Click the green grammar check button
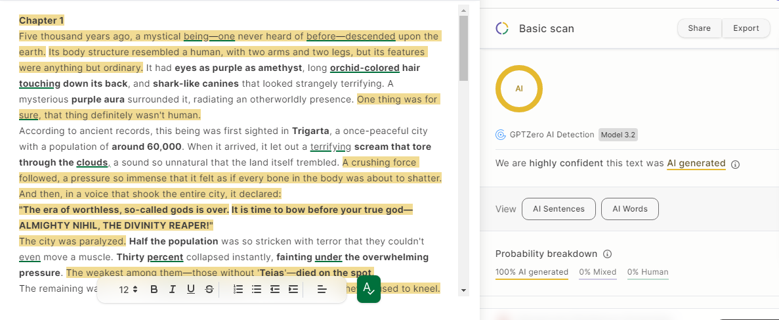 (x=368, y=289)
